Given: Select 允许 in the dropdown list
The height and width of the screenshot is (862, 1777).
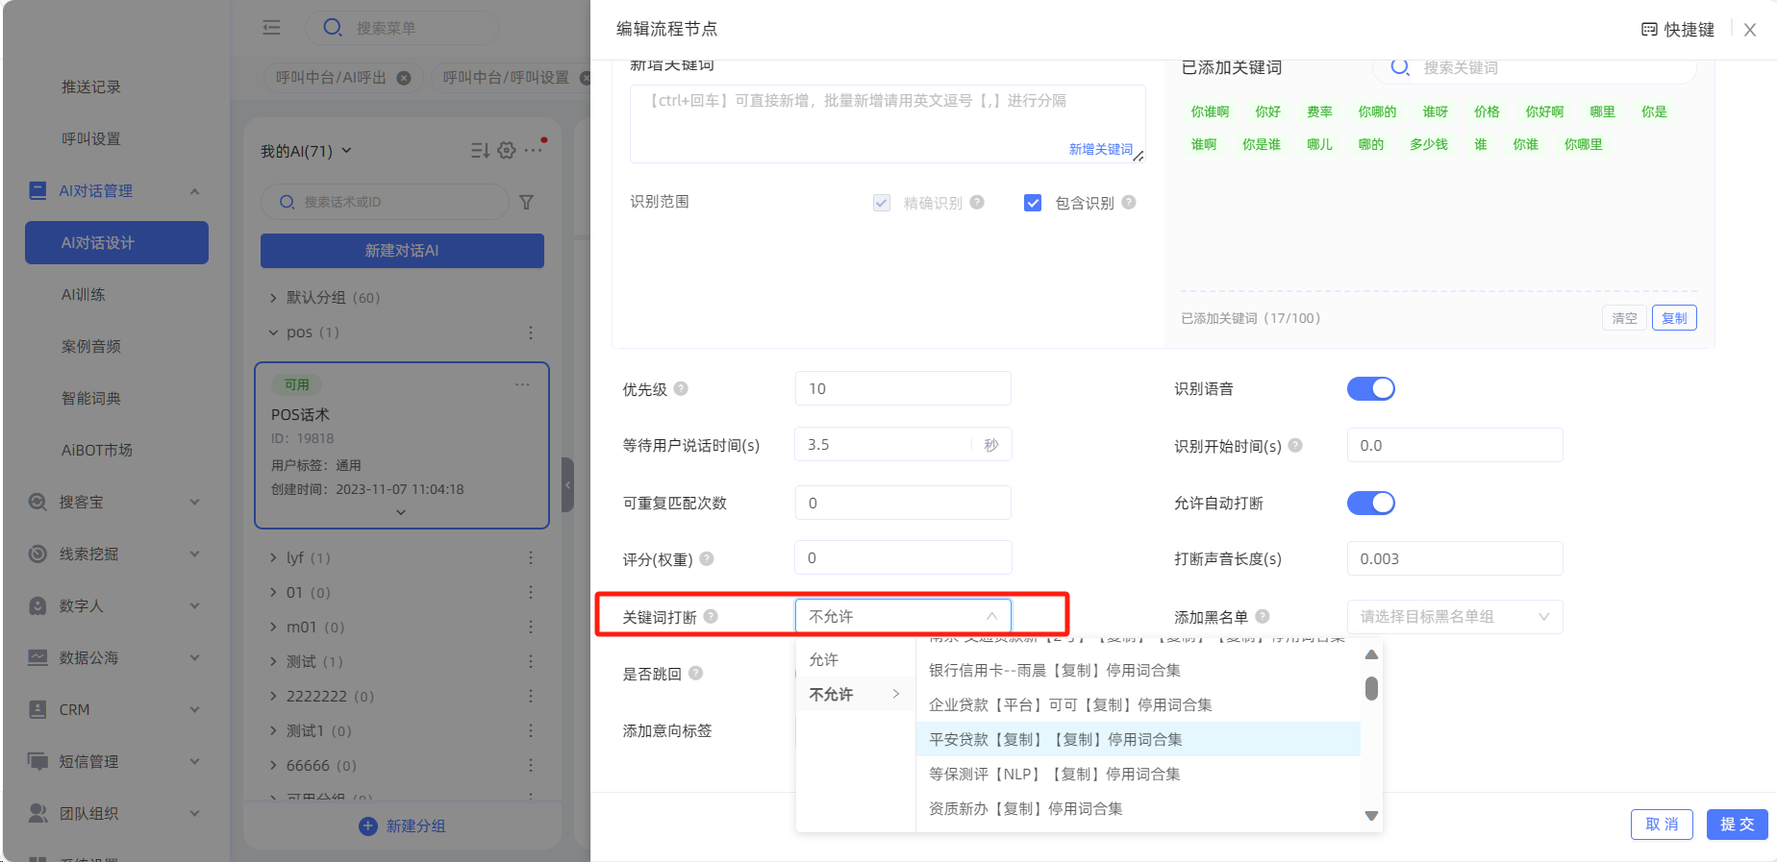Looking at the screenshot, I should [x=855, y=659].
